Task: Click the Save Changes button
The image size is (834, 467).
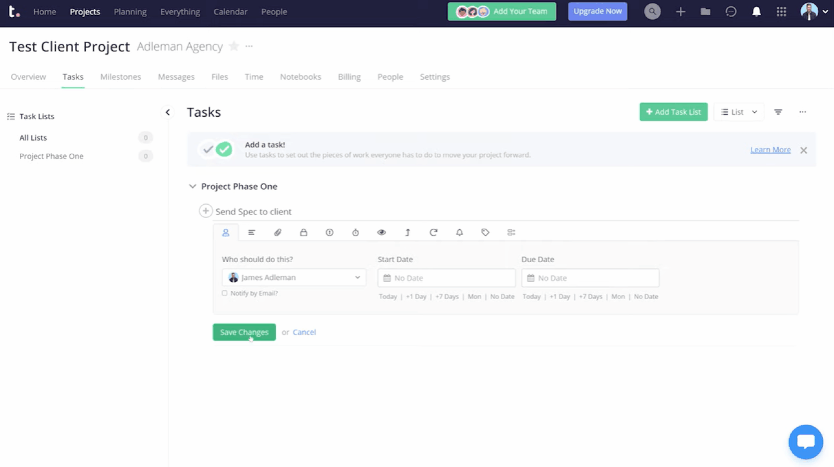Action: [x=244, y=332]
